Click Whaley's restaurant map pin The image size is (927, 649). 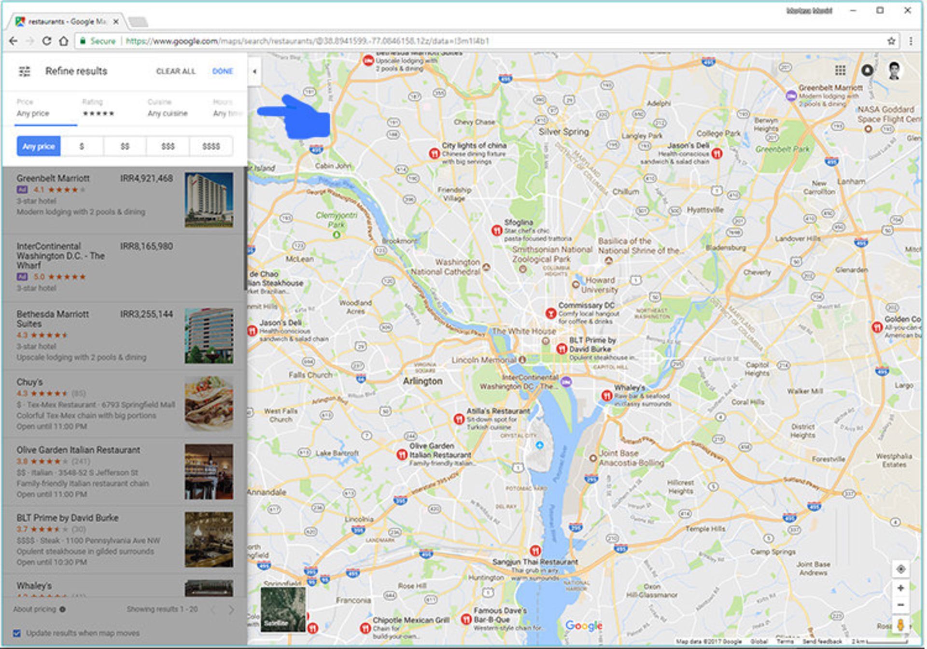coord(606,395)
